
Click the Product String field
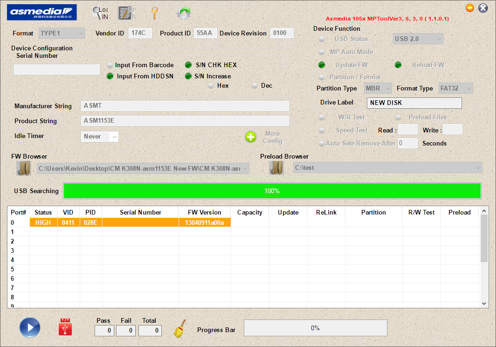click(x=185, y=121)
